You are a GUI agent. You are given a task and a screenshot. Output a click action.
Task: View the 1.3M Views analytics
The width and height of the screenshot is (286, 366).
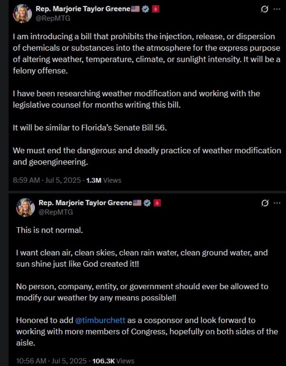tap(103, 181)
